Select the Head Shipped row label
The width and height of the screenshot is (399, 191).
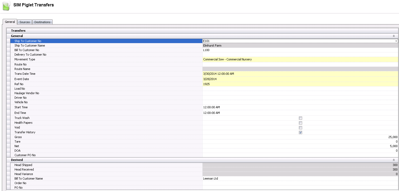pos(23,165)
